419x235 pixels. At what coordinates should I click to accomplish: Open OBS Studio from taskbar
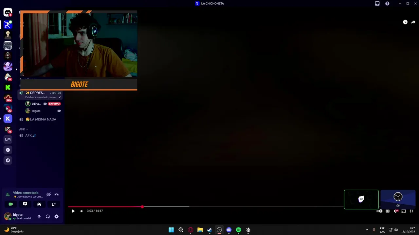pos(219,230)
